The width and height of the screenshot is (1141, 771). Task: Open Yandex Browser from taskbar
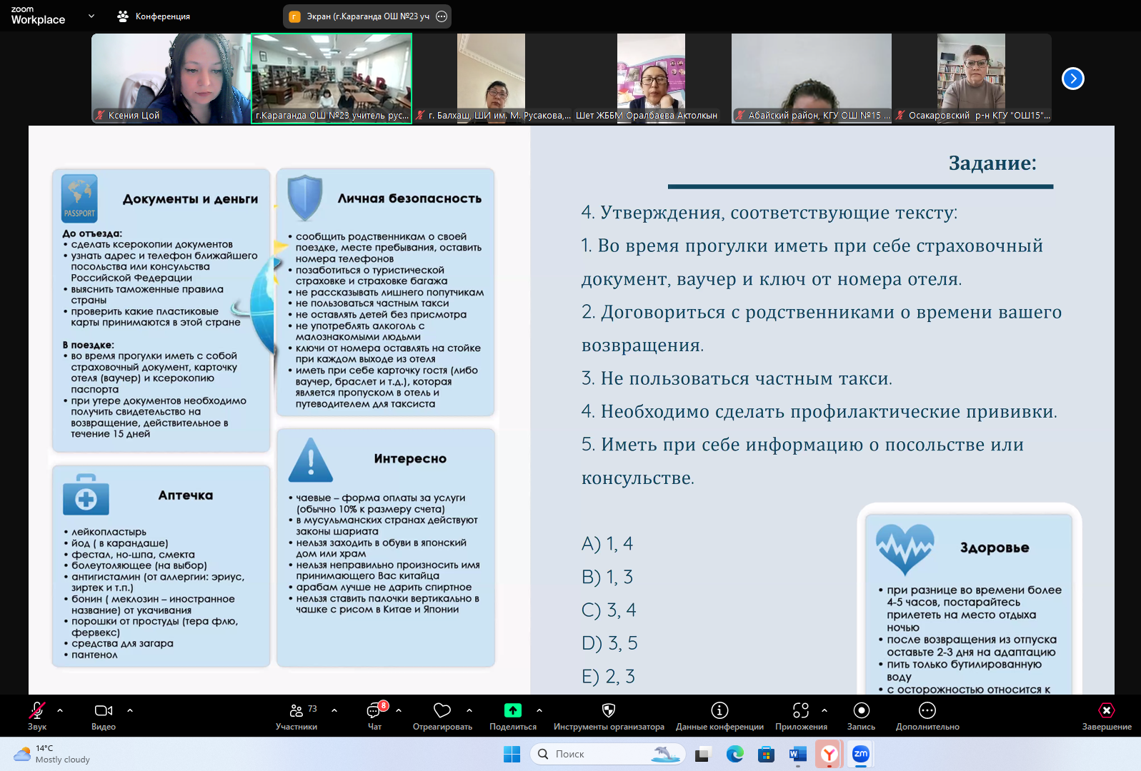click(829, 754)
